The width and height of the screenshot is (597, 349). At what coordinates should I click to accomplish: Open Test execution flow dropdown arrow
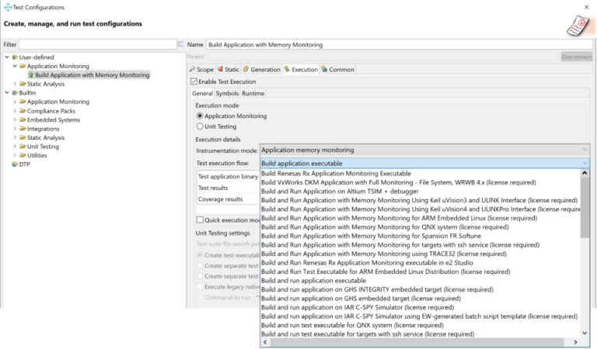[585, 164]
